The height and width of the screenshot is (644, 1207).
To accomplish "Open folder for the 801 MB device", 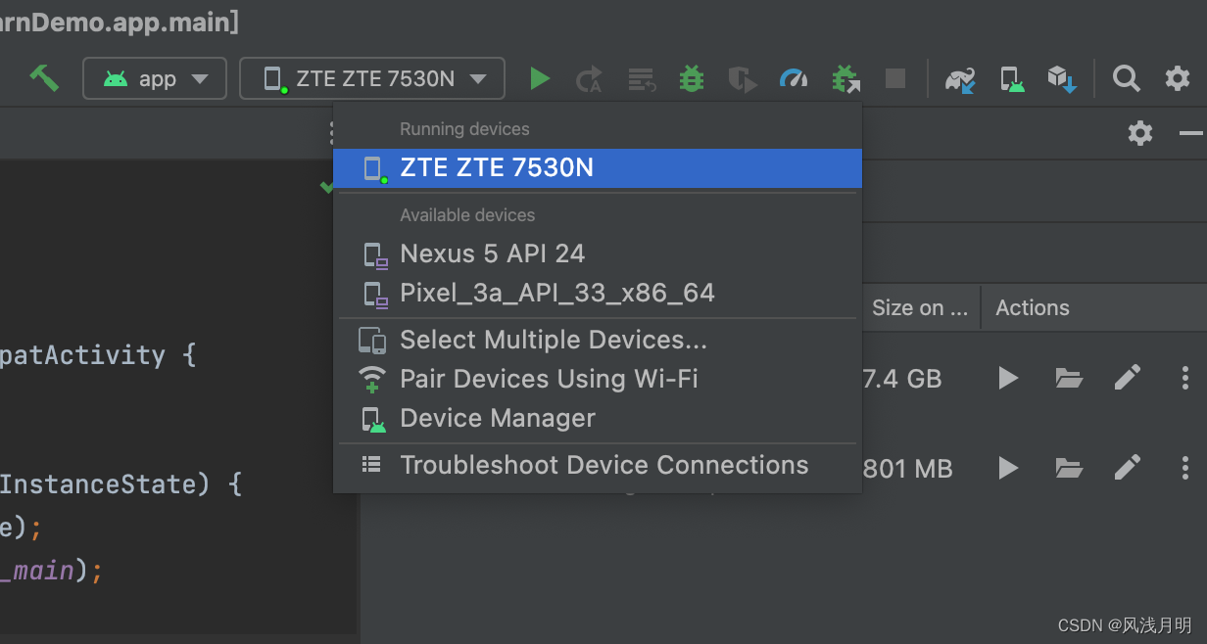I will (x=1069, y=468).
